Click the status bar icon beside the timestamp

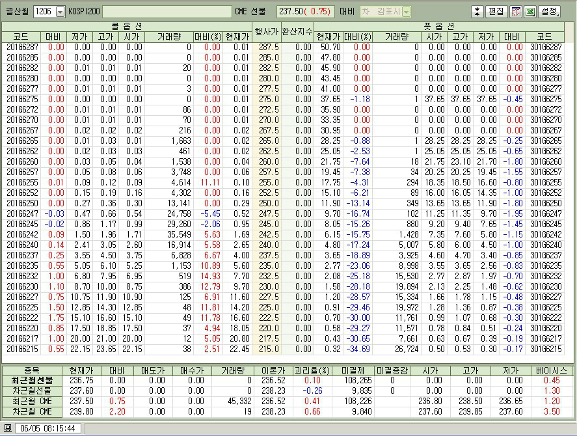pyautogui.click(x=8, y=428)
